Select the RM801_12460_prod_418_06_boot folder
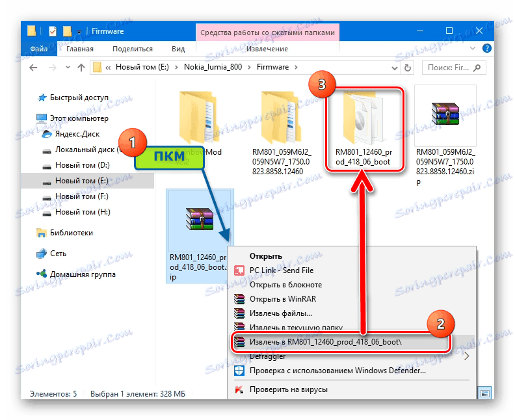Viewport: 515px width, 420px height. tap(364, 129)
